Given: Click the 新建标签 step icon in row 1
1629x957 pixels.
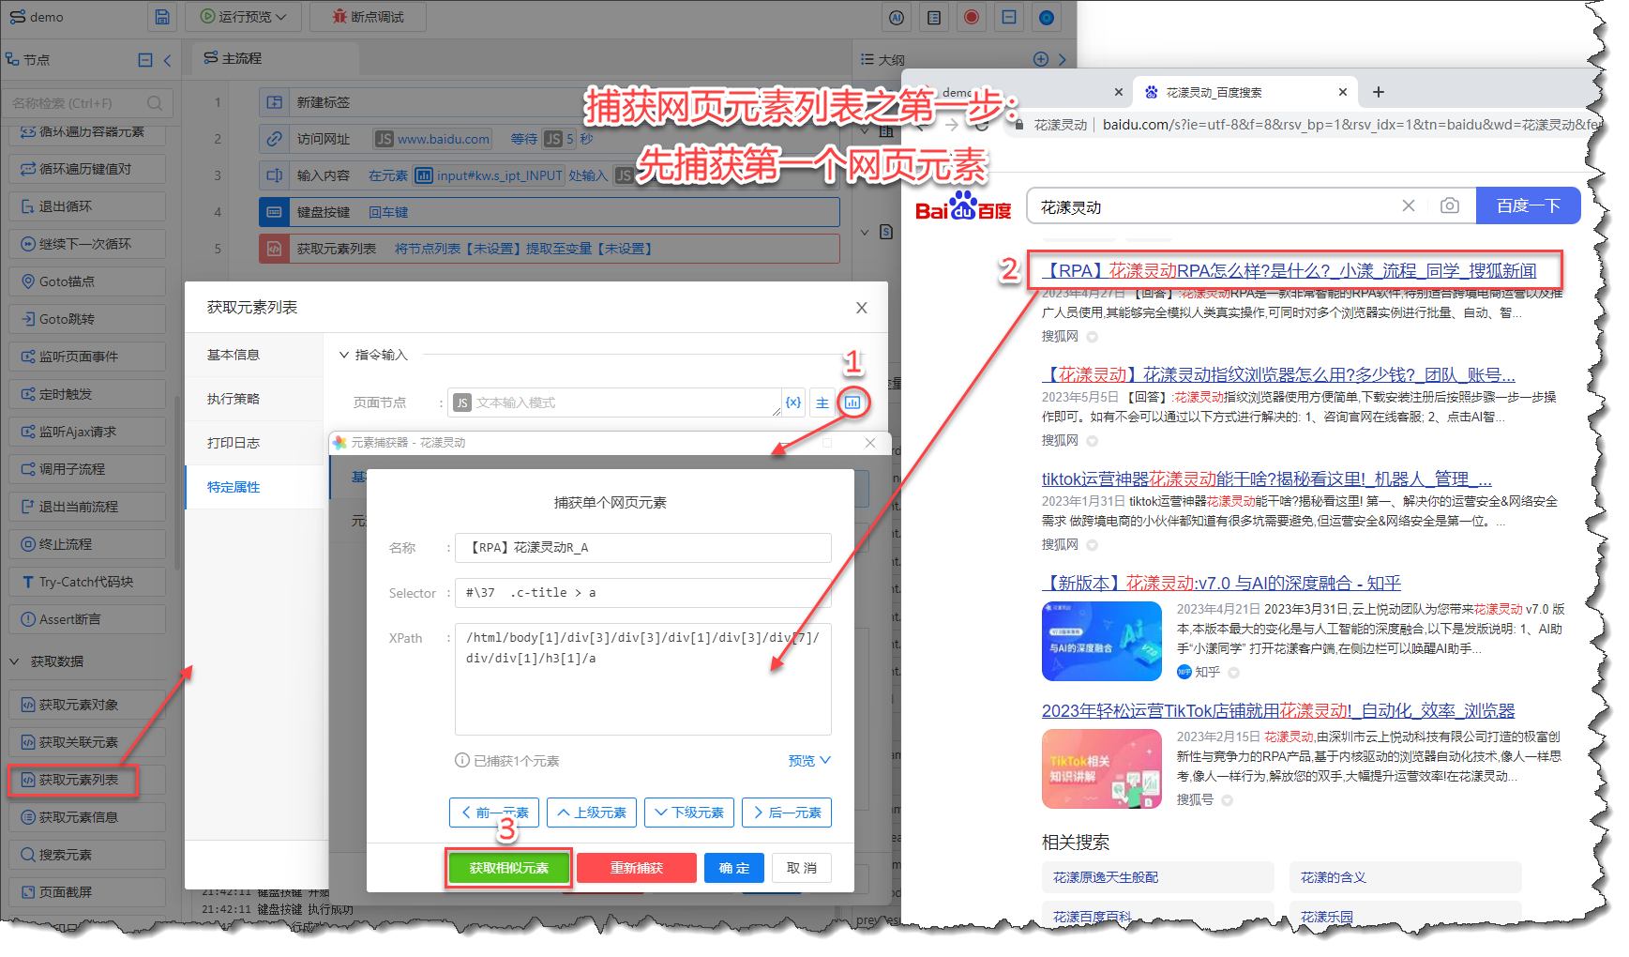Looking at the screenshot, I should pyautogui.click(x=274, y=102).
